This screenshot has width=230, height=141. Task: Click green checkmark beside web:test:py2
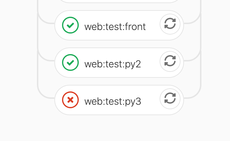70,62
